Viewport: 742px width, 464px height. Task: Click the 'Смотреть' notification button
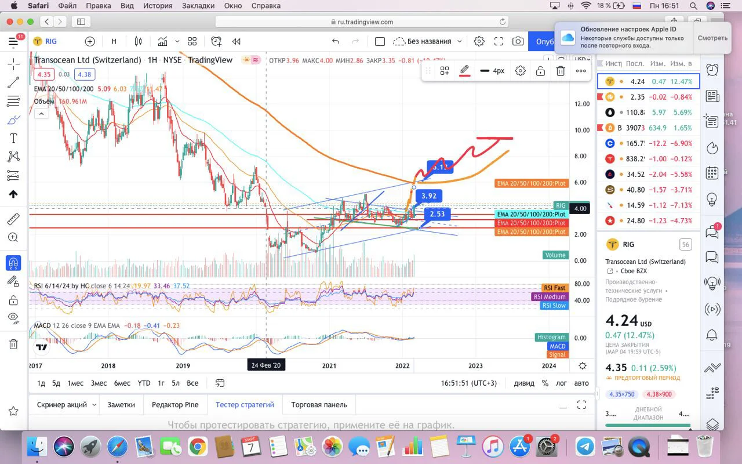tap(712, 38)
